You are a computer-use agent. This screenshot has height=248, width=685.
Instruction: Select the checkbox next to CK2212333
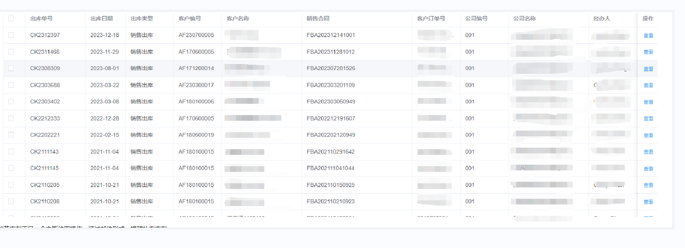point(11,118)
